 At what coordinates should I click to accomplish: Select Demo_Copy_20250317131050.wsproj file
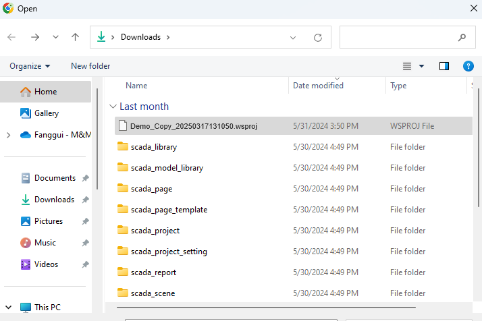(x=194, y=126)
